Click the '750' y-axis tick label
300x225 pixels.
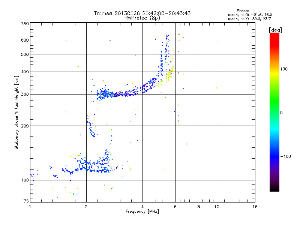[25, 24]
